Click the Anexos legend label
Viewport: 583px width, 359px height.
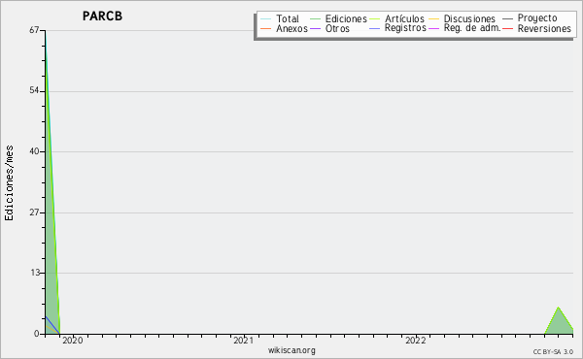(x=291, y=28)
